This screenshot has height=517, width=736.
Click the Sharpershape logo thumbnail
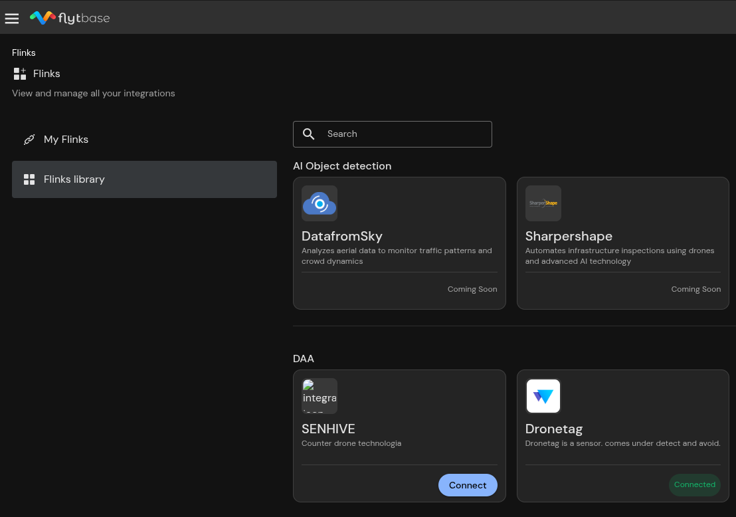pyautogui.click(x=543, y=203)
